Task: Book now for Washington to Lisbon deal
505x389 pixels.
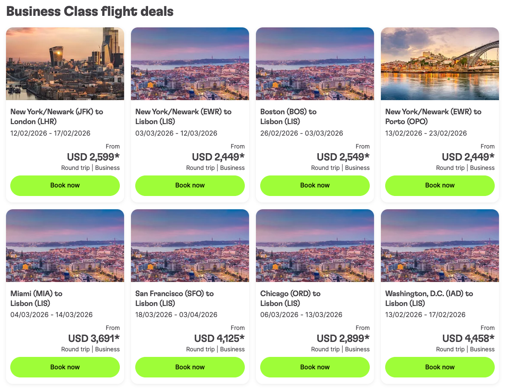Action: click(440, 367)
